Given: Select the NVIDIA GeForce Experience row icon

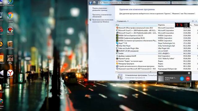Looking at the screenshot, I should point(117,35).
